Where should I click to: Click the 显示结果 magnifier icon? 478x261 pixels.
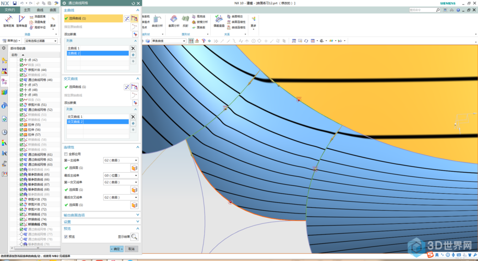click(134, 236)
